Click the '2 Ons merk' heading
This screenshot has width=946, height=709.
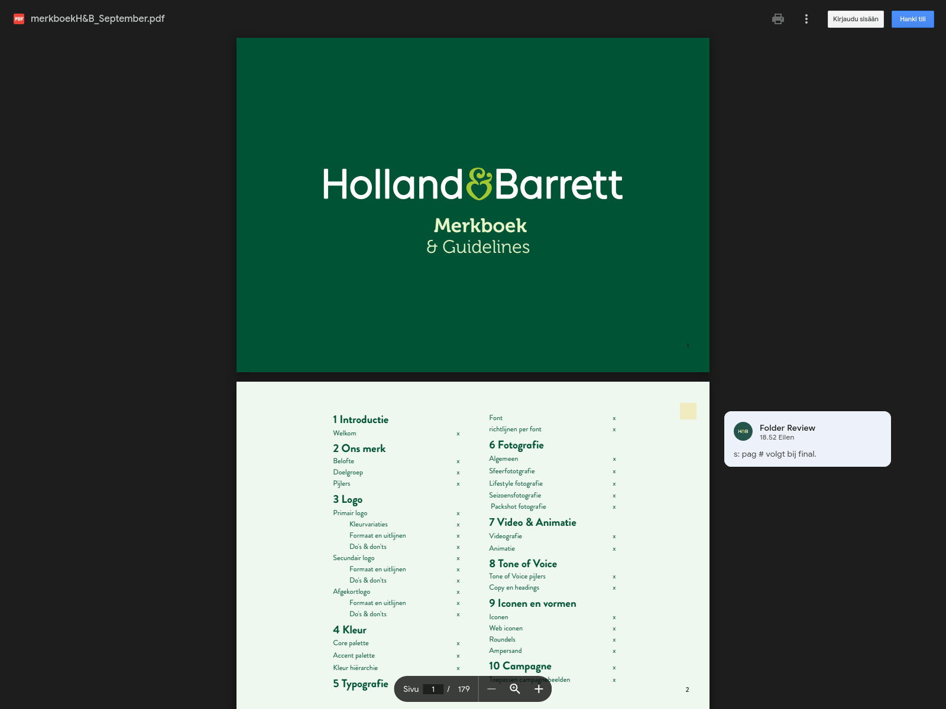point(359,448)
